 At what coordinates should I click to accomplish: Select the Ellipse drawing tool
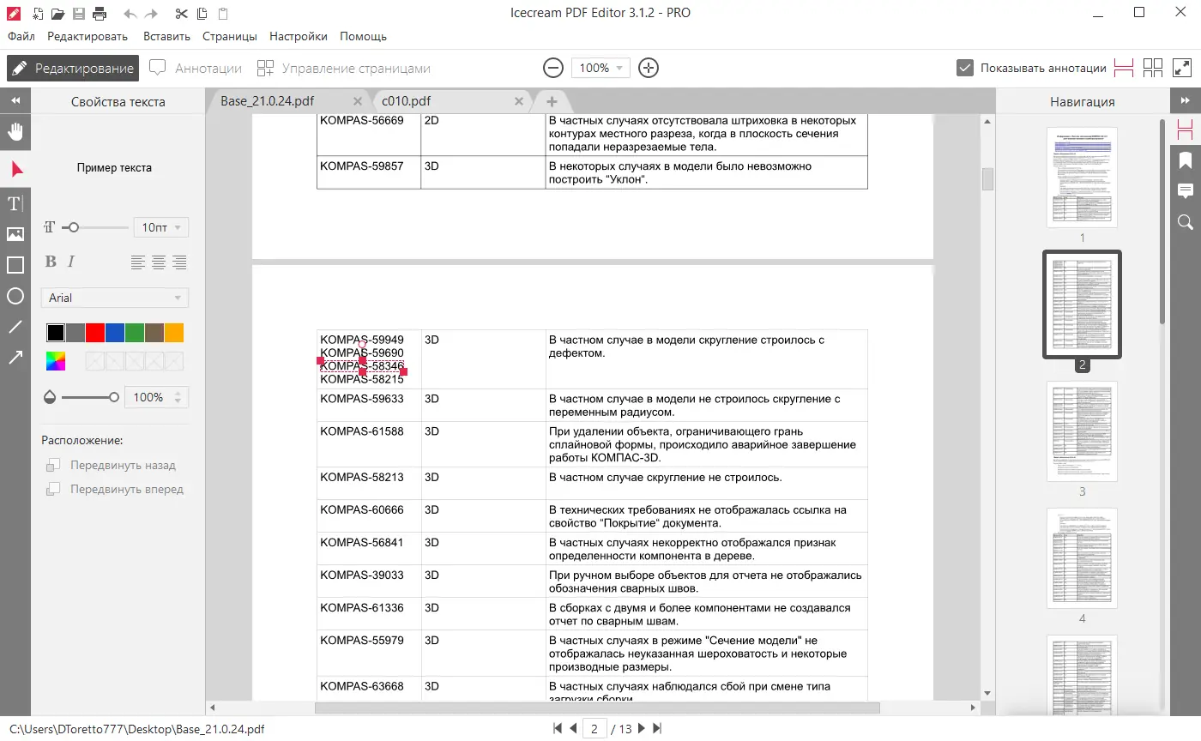pos(15,295)
